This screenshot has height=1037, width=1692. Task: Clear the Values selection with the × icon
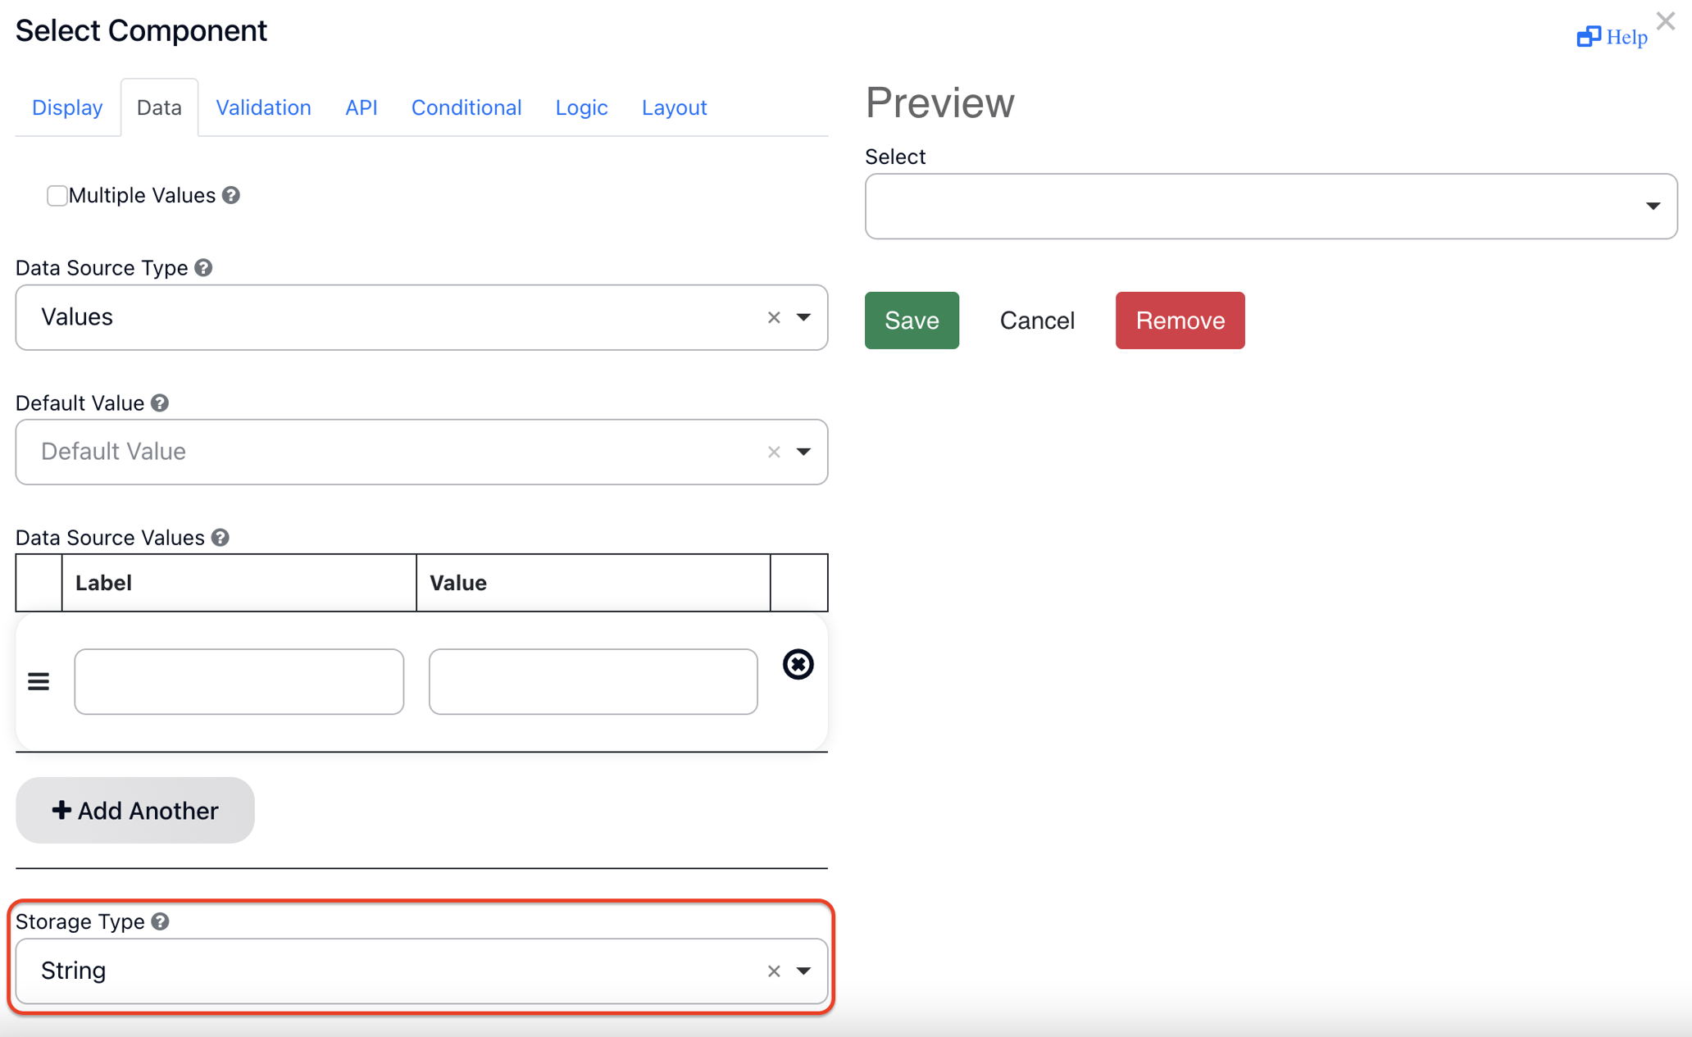[772, 317]
